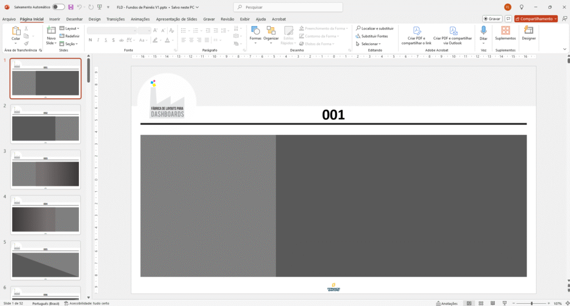Expand the Seção dropdown
This screenshot has width=570, height=306.
tap(71, 44)
